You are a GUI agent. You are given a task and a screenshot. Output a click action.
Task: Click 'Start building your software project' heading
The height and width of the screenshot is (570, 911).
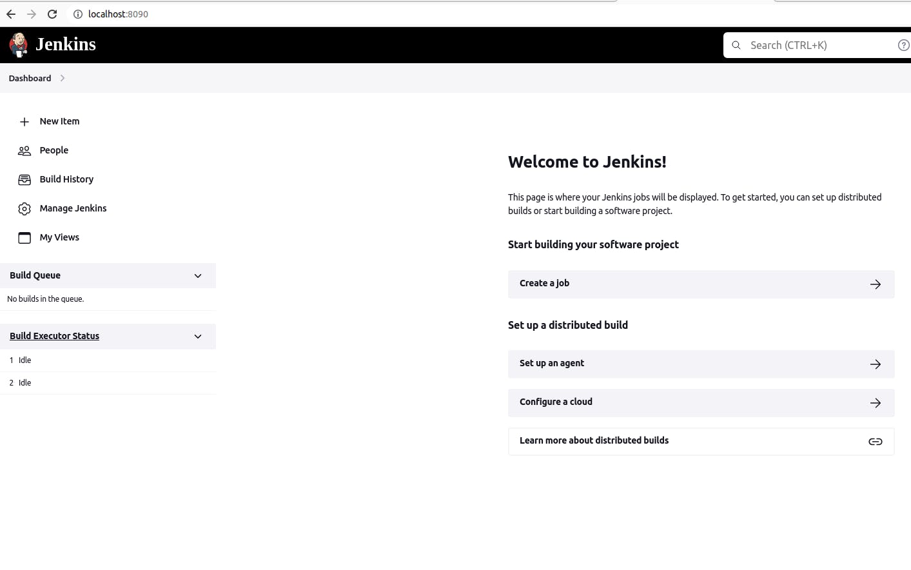[x=593, y=244]
